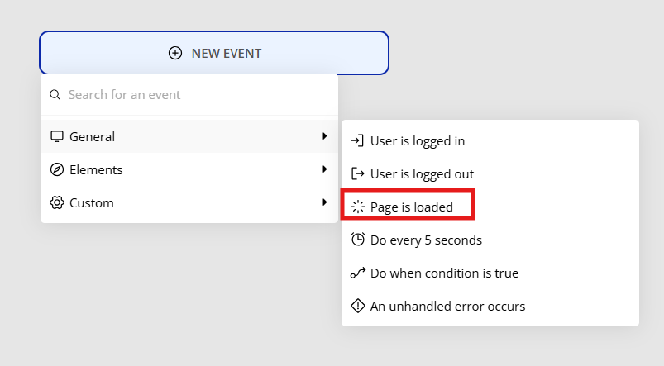Choose the User is logged out event
This screenshot has width=664, height=366.
[490, 173]
